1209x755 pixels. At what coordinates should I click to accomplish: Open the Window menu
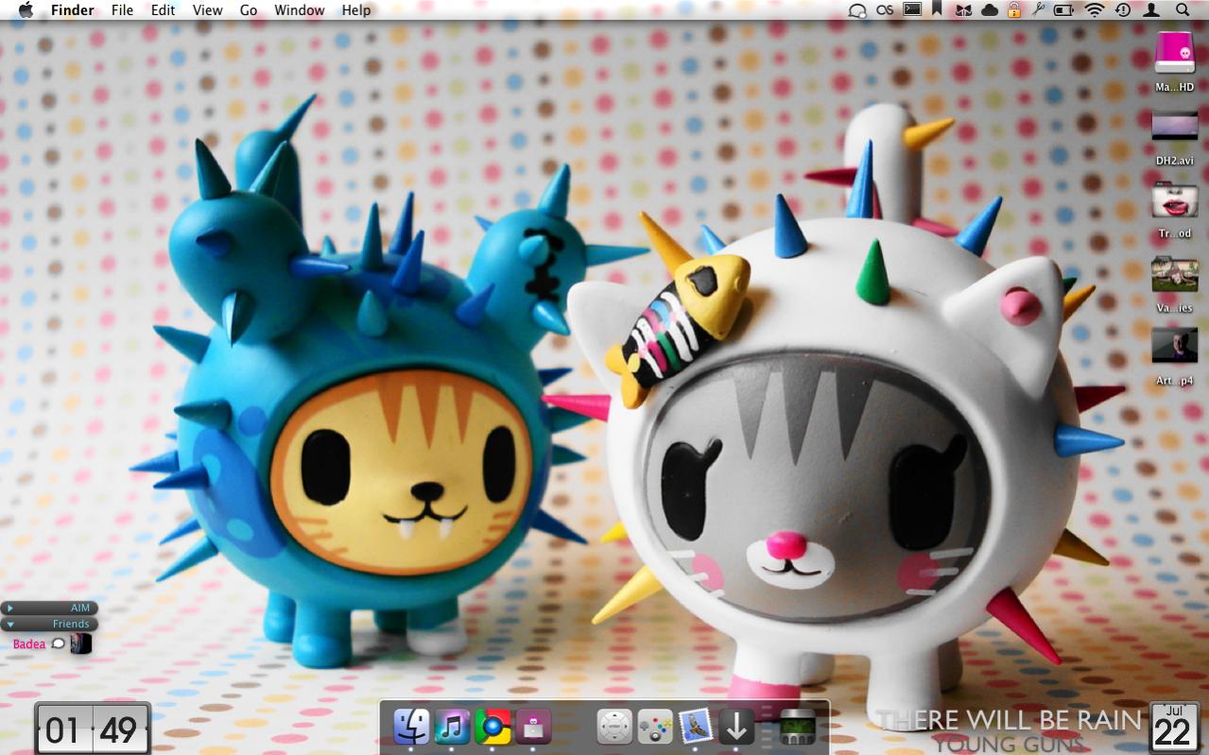point(300,10)
